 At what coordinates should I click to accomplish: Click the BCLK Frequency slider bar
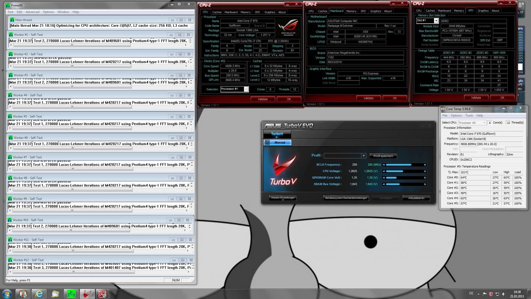(405, 165)
